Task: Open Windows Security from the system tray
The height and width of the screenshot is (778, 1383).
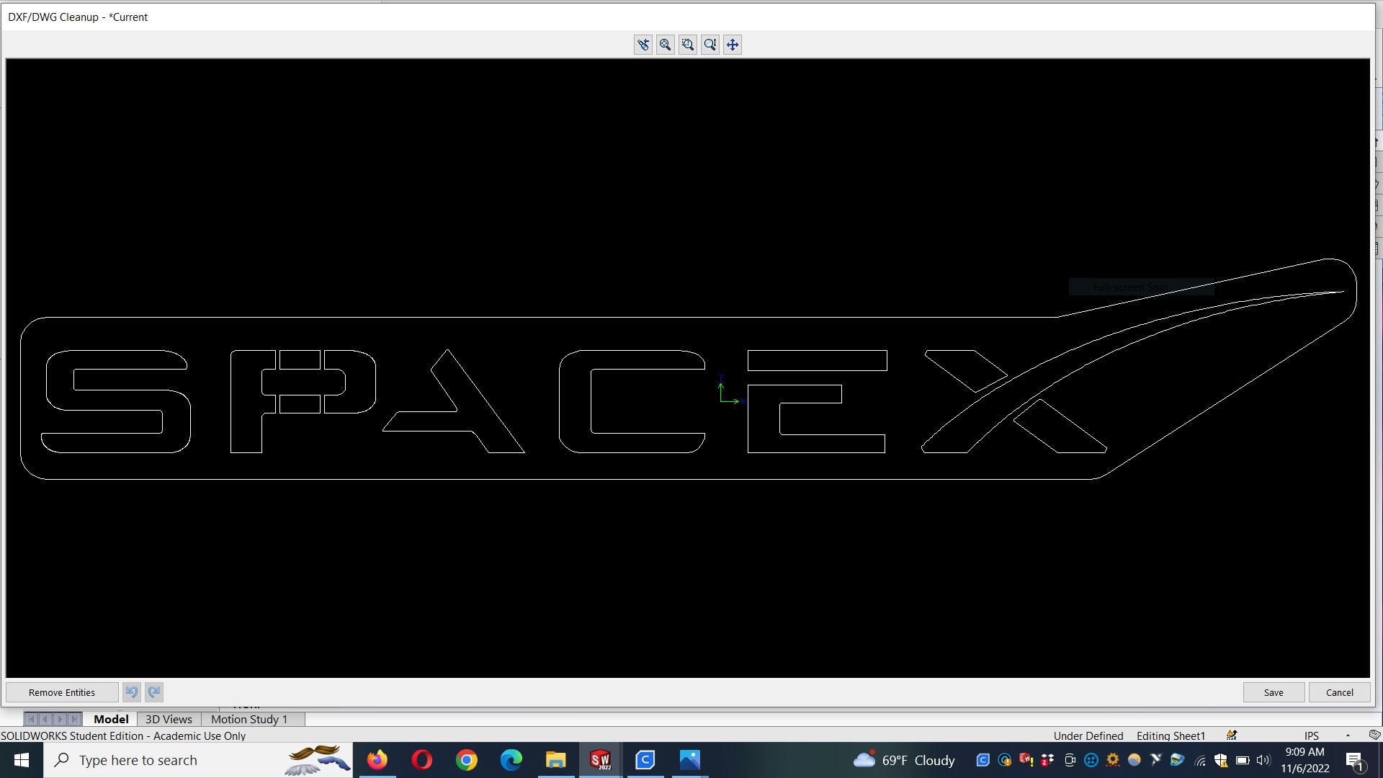Action: pyautogui.click(x=1220, y=760)
